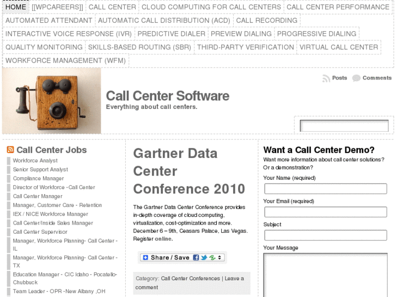Click the Posts feed link
Image resolution: width=396 pixels, height=297 pixels.
click(339, 78)
